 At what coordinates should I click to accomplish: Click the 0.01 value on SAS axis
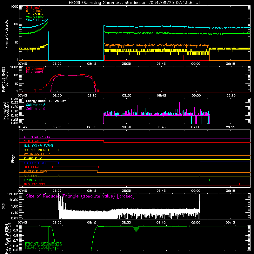click(x=15, y=218)
